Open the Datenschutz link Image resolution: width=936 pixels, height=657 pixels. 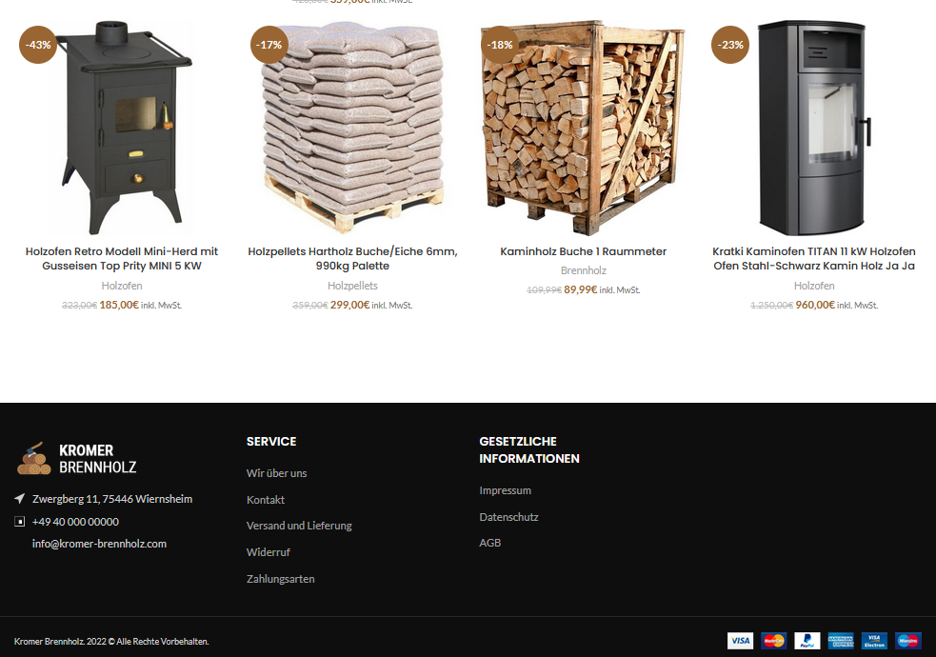coord(508,517)
